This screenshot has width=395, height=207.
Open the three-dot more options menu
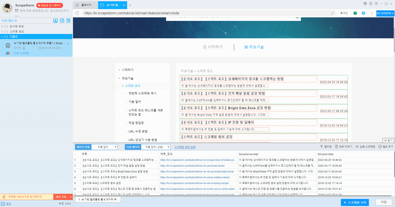[372, 13]
